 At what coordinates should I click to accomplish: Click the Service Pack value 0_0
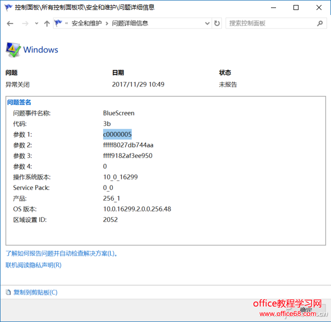[108, 187]
